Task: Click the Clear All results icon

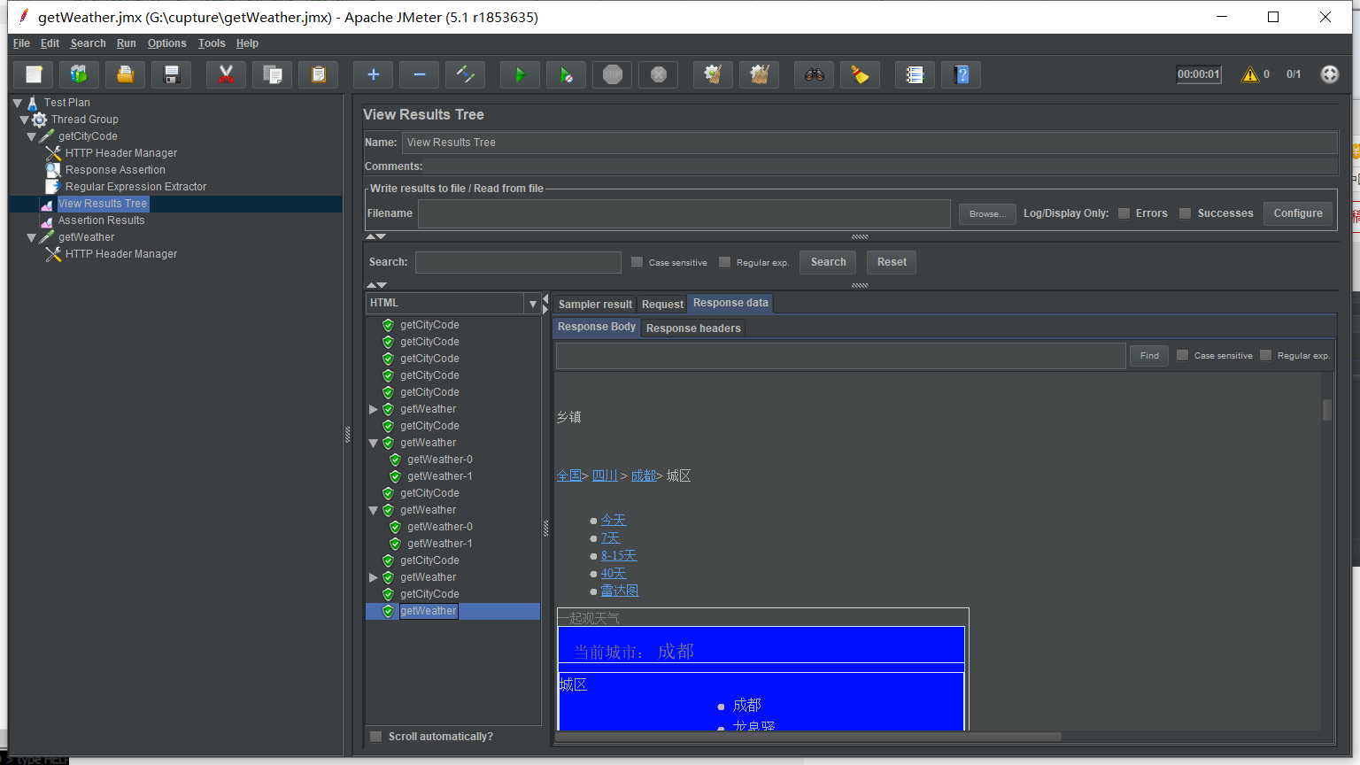Action: coord(760,74)
